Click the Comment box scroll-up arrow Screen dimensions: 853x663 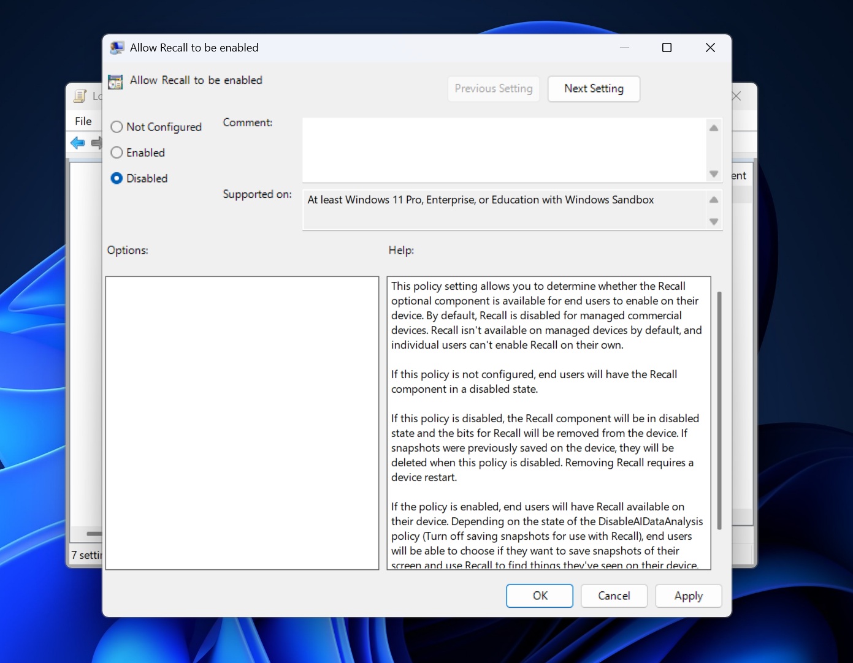713,127
